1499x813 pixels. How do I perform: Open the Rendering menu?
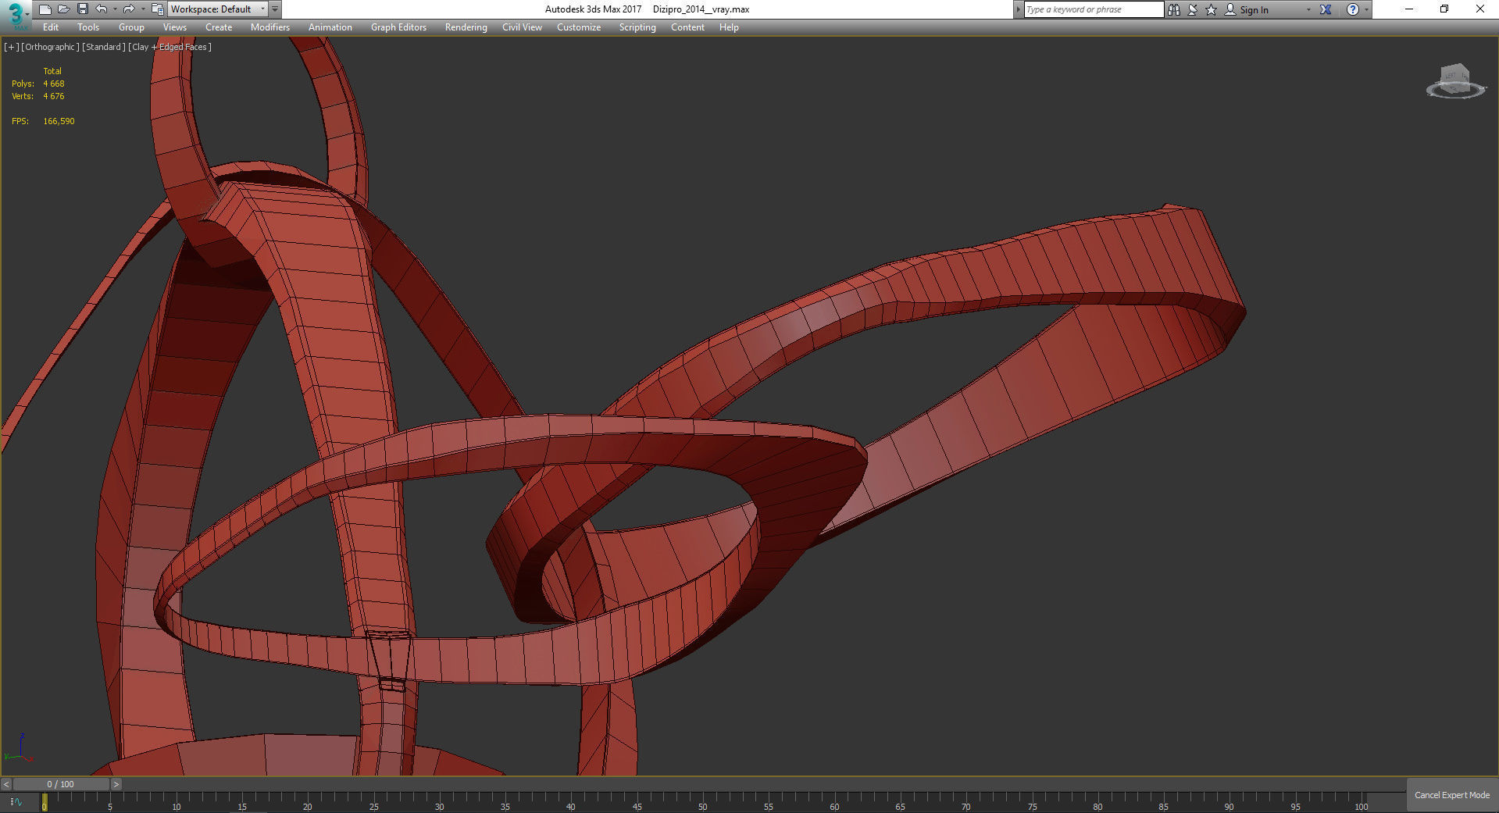point(466,27)
